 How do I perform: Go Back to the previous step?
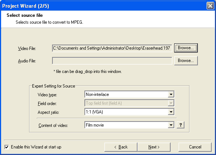click(x=121, y=147)
